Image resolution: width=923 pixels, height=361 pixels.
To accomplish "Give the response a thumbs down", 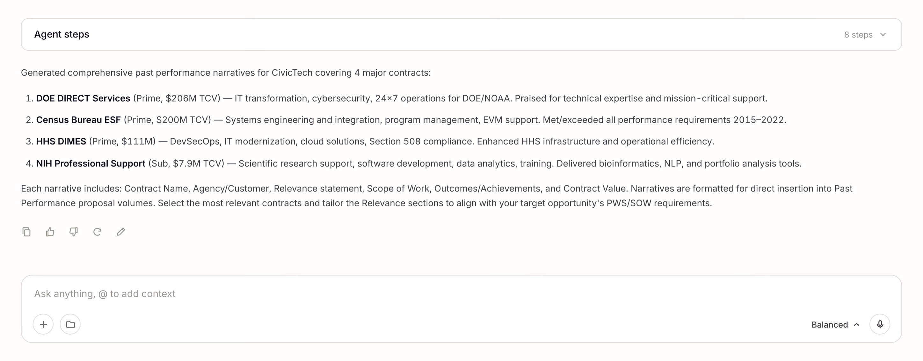I will click(73, 232).
